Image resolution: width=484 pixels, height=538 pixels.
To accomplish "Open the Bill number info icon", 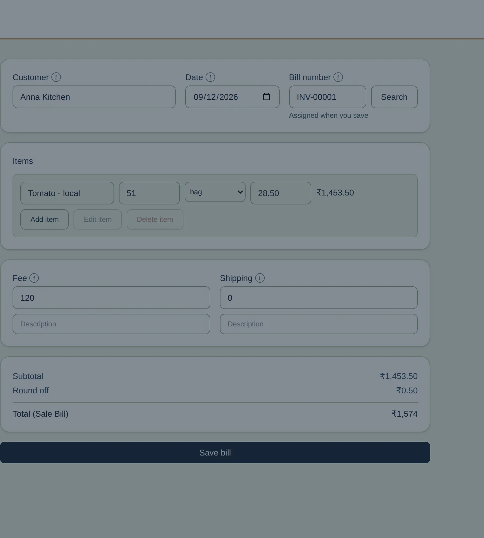I will [338, 77].
